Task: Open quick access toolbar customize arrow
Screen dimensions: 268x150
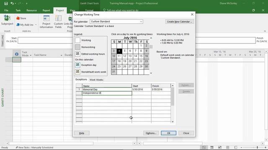Action: coord(27,4)
